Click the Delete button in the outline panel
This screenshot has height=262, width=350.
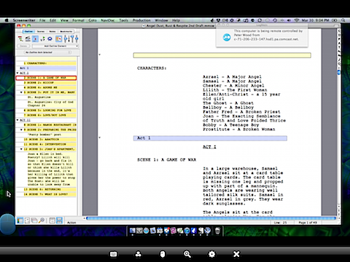click(23, 46)
